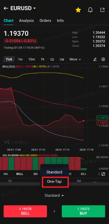The image size is (109, 224).
Task: Tap the back arrow icon
Action: 6,8
